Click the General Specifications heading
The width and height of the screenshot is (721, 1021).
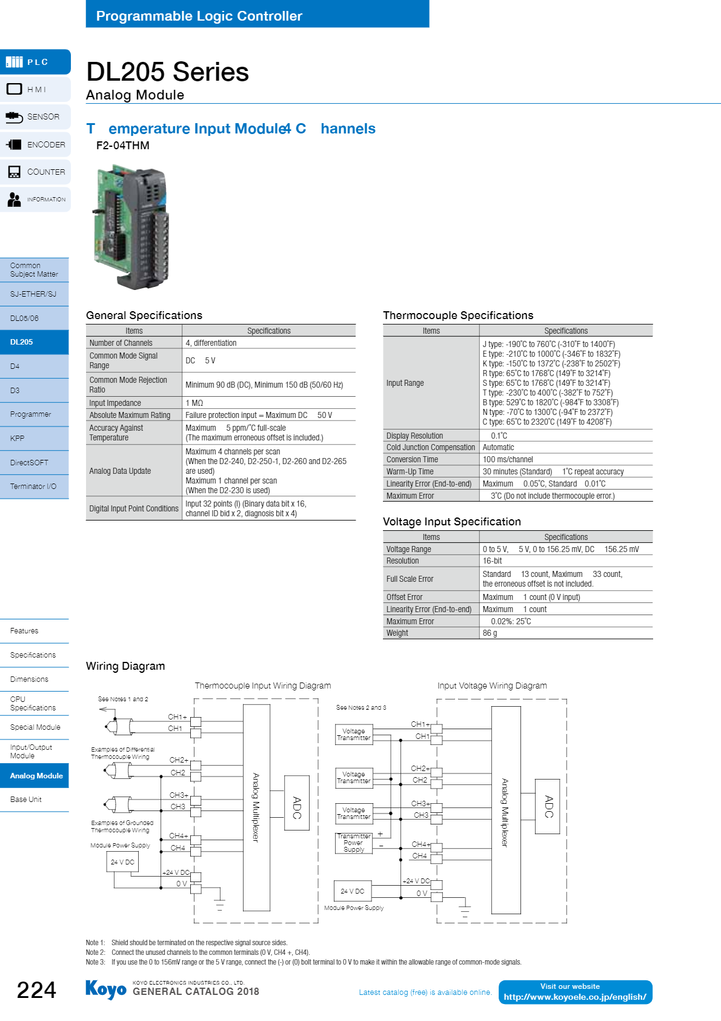tap(144, 315)
